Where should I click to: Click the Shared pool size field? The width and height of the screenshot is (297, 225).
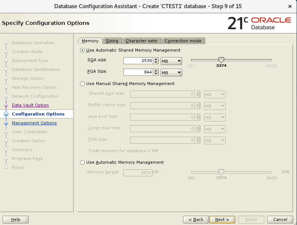162,94
